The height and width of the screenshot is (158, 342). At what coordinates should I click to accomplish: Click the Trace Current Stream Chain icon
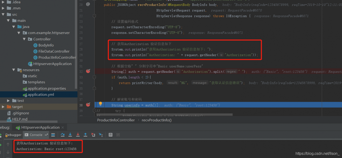(118, 135)
